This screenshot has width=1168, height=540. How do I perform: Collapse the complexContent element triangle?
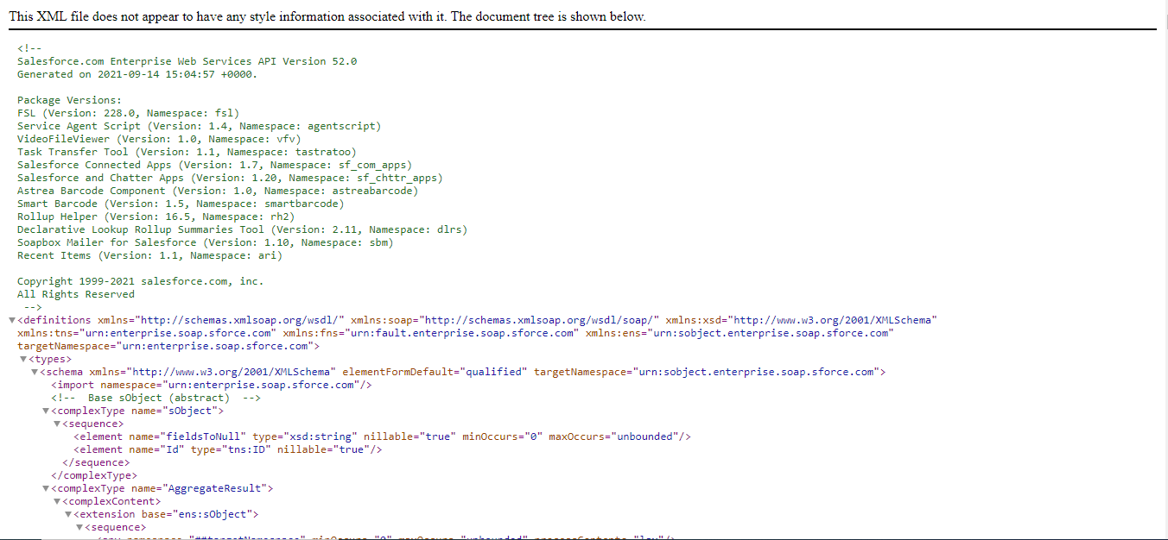tap(57, 501)
